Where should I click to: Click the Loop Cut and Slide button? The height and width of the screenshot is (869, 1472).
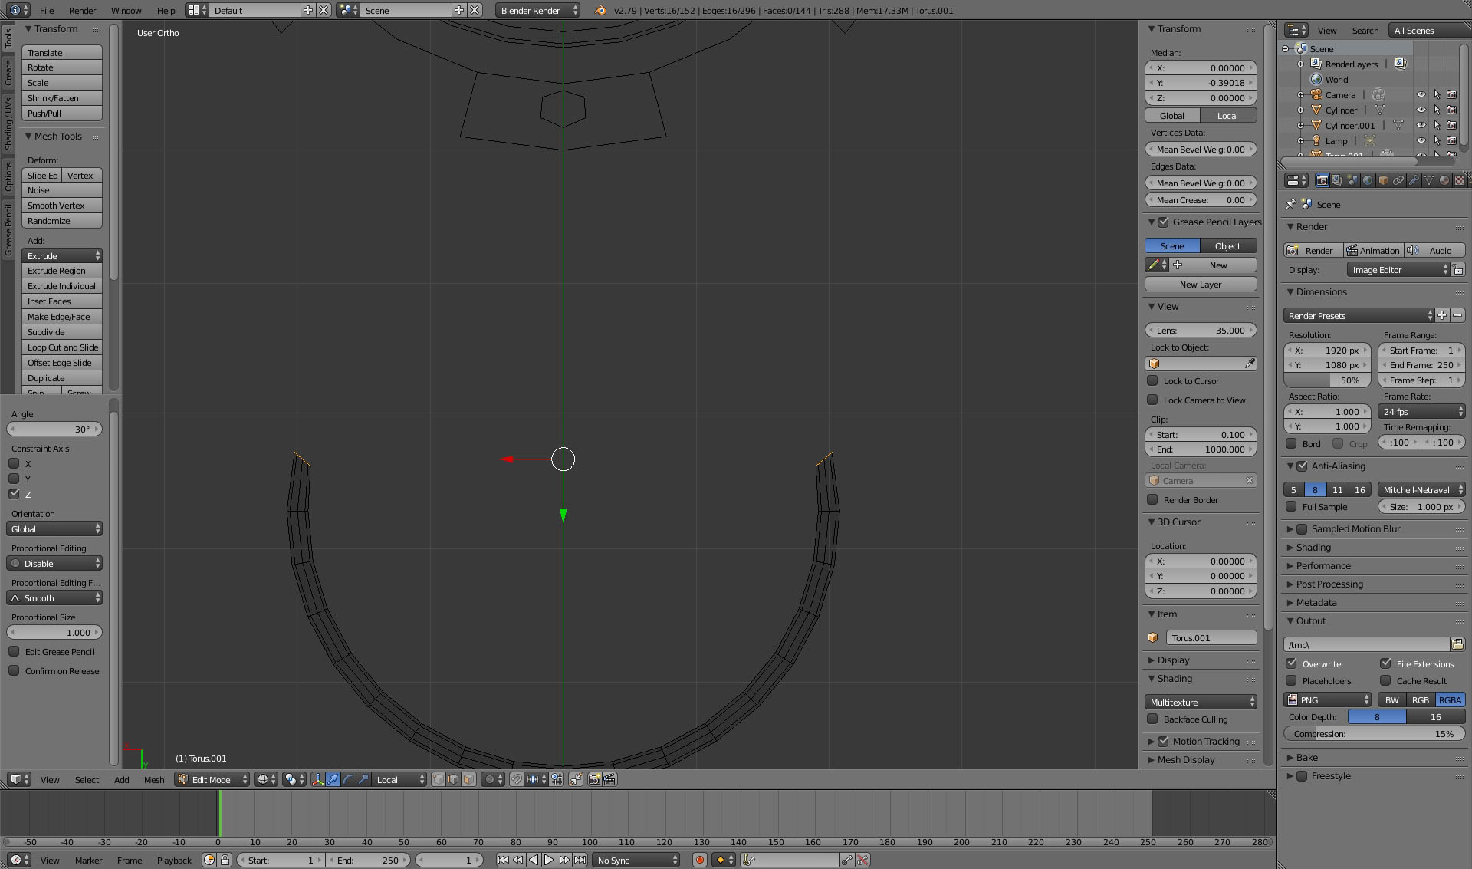[x=62, y=347]
